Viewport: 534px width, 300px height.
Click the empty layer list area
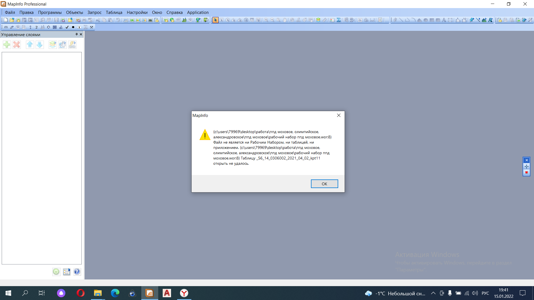42,158
